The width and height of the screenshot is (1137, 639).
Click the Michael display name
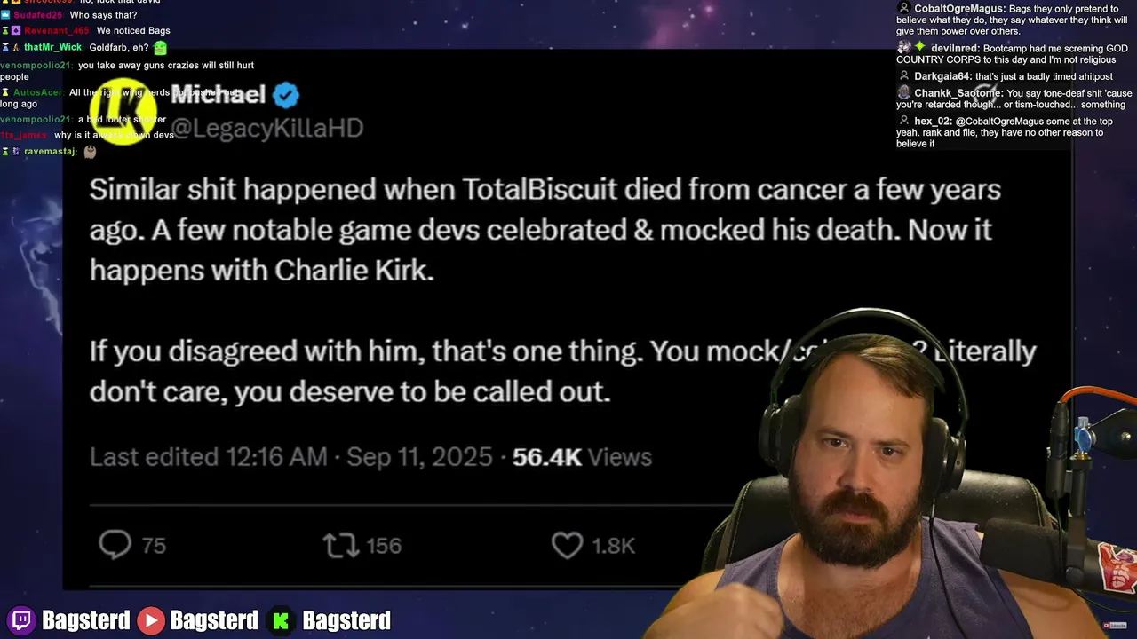(x=219, y=94)
